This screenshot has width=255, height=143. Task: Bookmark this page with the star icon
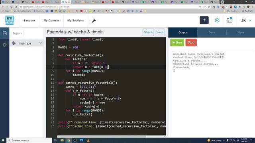209,7
